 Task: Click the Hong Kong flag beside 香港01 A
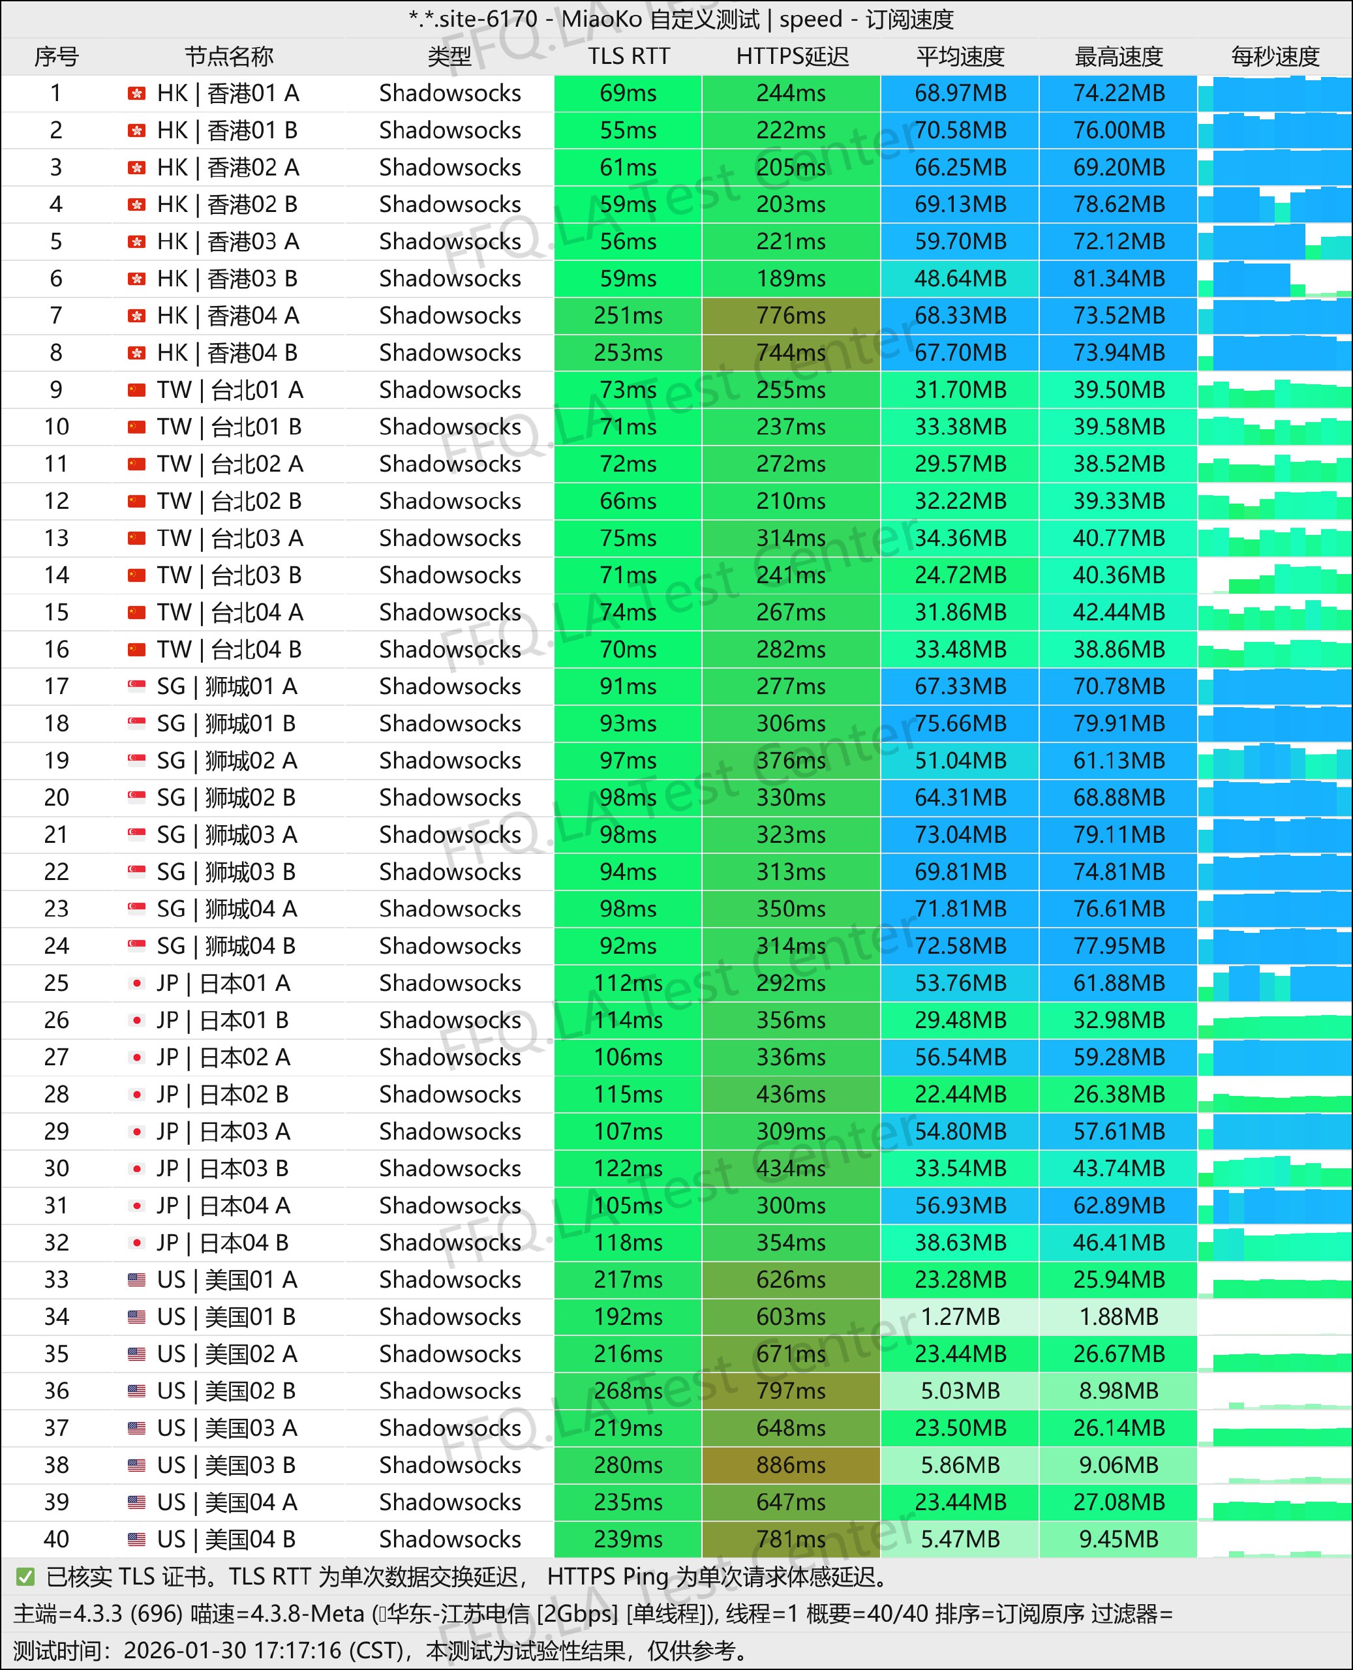point(136,93)
